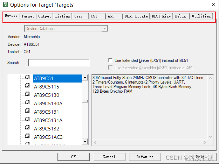Click the Keil uVision icon in title bar

(x=6, y=5)
